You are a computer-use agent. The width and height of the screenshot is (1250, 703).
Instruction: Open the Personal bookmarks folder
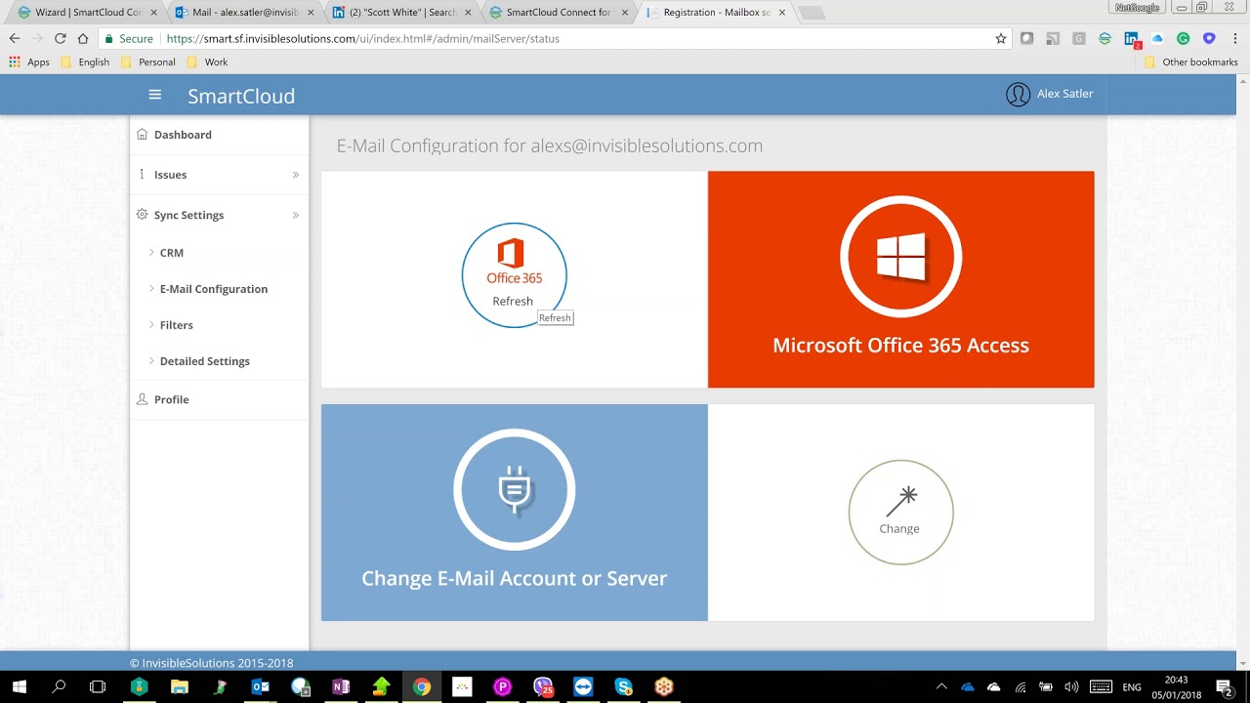click(x=147, y=62)
